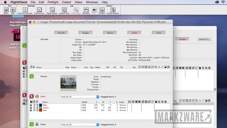Click the truck picture thumbnail
The width and height of the screenshot is (227, 128).
68,83
